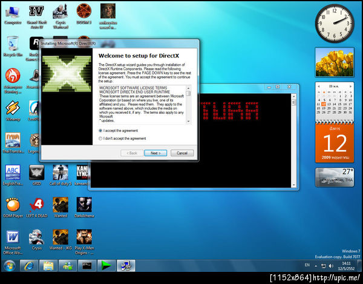
Task: Go to next month in calendar gadget
Action: click(x=351, y=86)
